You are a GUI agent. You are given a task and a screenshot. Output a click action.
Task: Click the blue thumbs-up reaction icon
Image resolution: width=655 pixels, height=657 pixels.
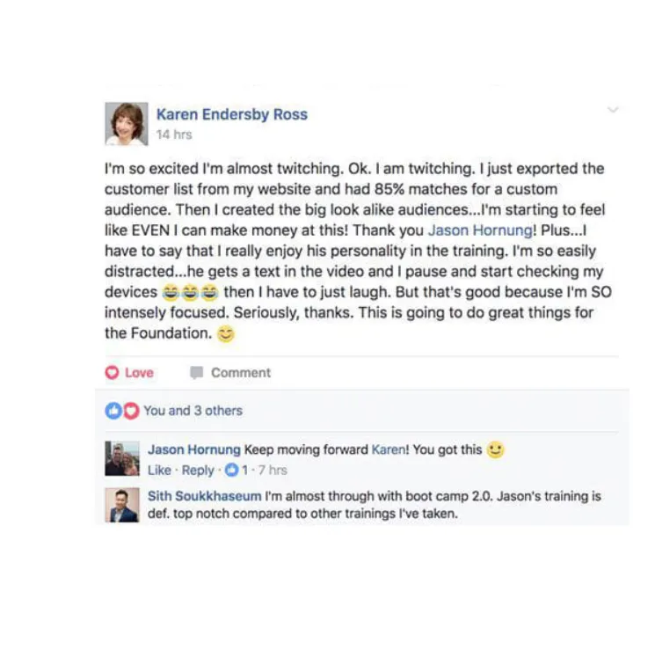click(113, 411)
